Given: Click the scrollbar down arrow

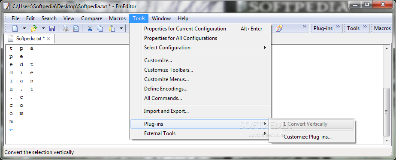Looking at the screenshot, I should 387,141.
